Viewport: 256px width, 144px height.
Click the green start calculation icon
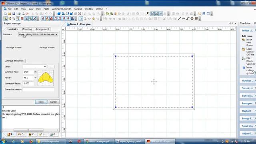pyautogui.click(x=107, y=14)
